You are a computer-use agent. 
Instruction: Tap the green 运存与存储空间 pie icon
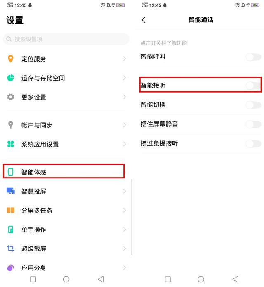11,78
